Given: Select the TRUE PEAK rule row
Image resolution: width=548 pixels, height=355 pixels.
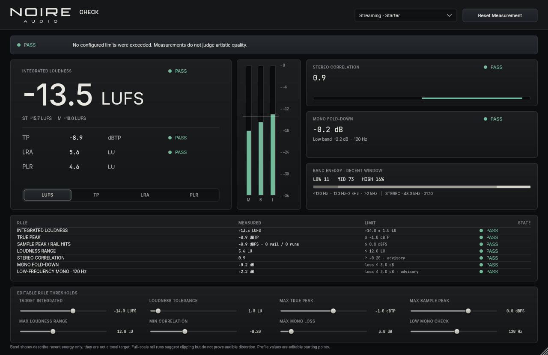Looking at the screenshot, I should coord(274,237).
